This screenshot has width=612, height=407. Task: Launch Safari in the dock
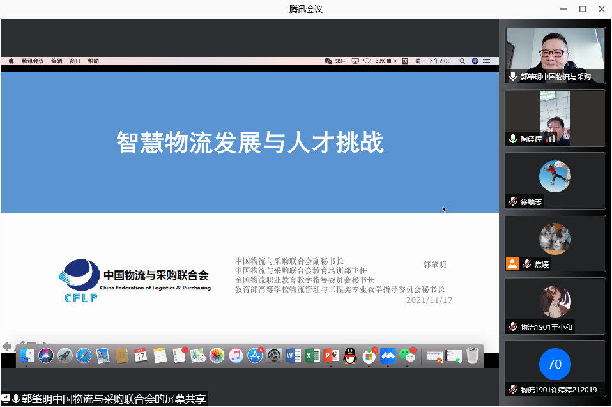click(84, 356)
